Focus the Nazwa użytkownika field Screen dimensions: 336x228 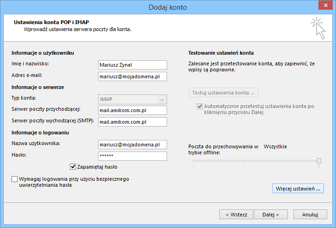(x=132, y=145)
